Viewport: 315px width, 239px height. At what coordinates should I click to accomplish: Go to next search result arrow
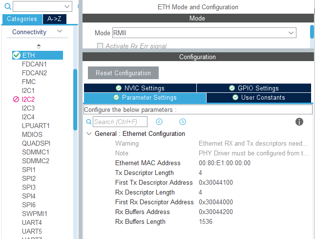point(183,122)
